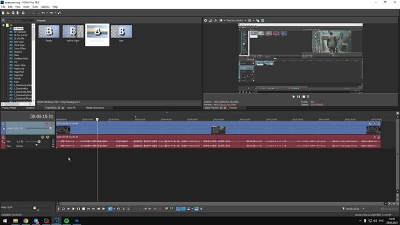Collapse the transitions tree root folder
This screenshot has width=400, height=225.
pos(4,25)
